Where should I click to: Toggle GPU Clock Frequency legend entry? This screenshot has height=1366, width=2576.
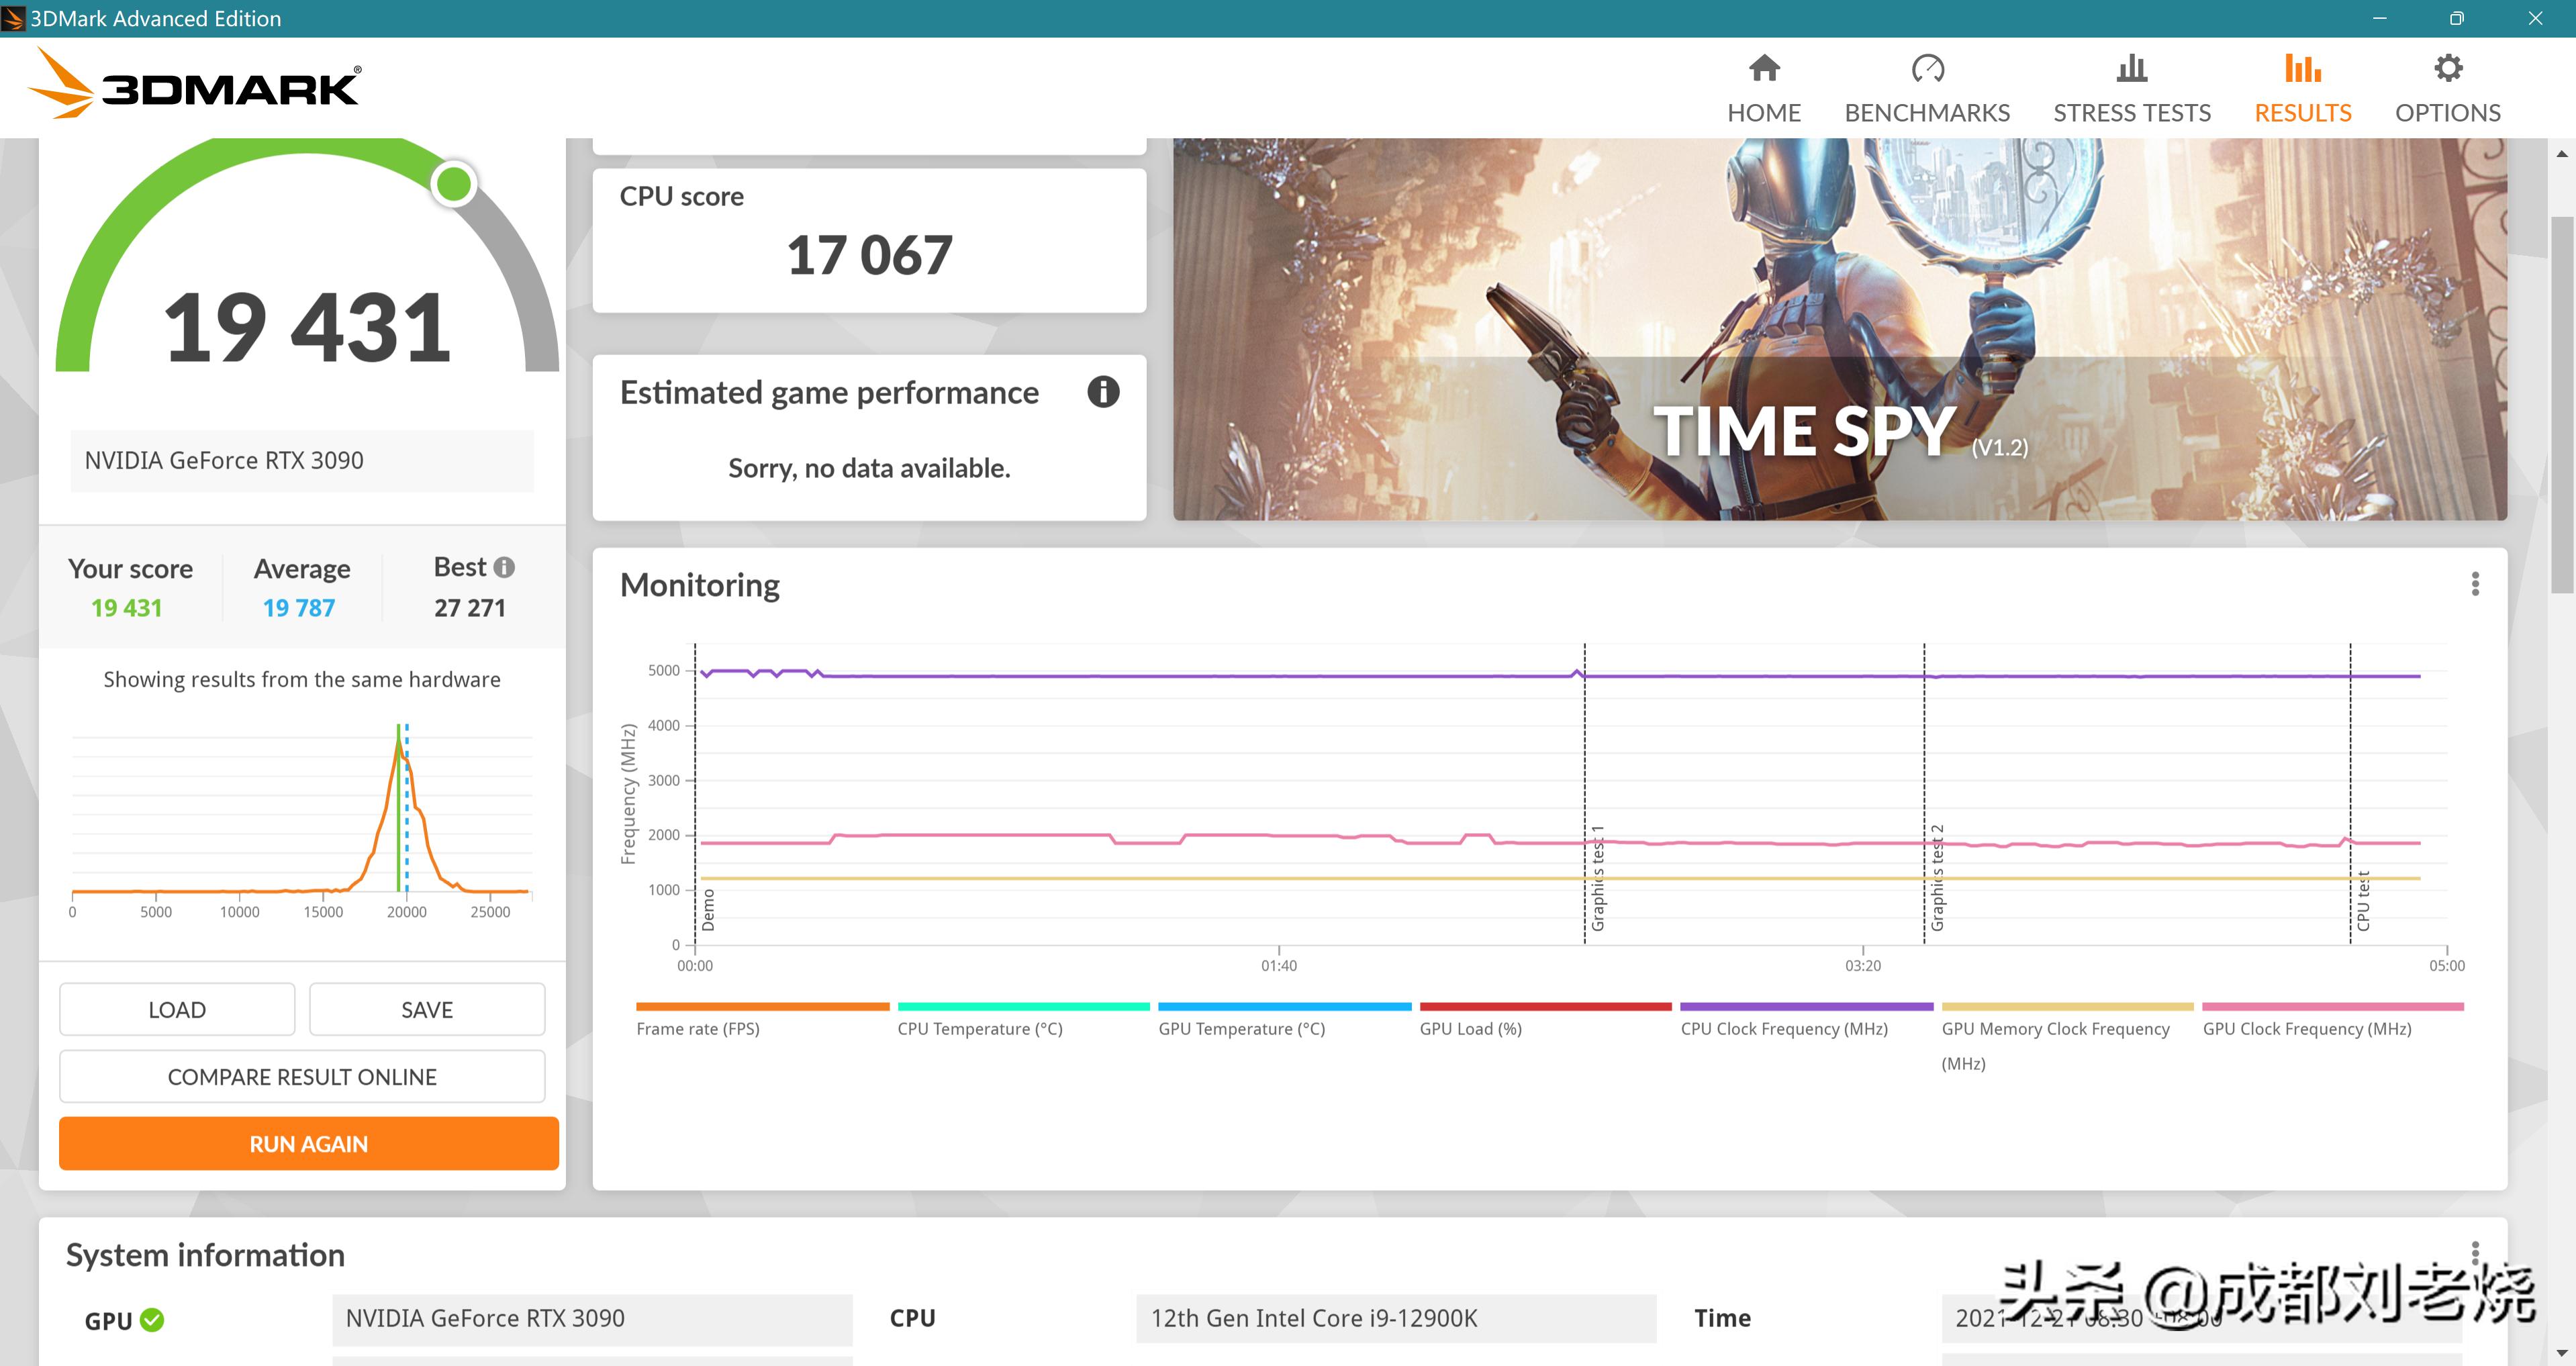2306,1028
